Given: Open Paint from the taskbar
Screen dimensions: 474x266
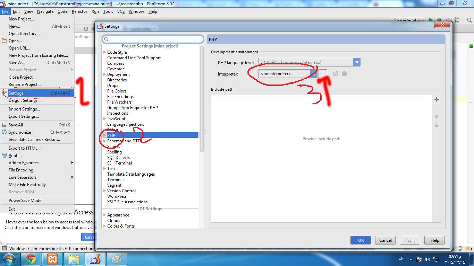Looking at the screenshot, I should coord(117,259).
